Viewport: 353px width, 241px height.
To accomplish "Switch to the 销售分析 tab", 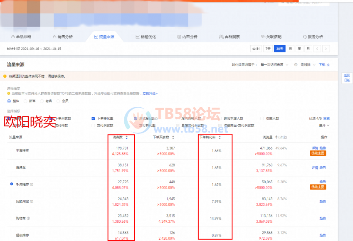I will click(62, 37).
